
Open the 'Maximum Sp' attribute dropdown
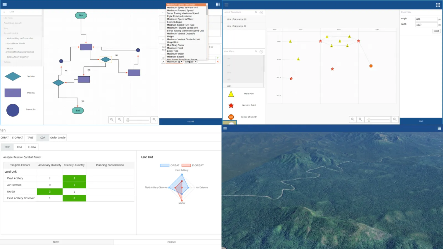tap(174, 62)
